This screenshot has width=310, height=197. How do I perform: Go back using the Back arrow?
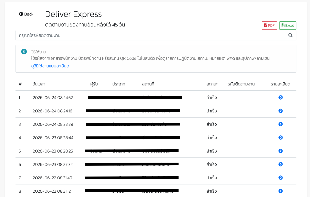click(26, 14)
